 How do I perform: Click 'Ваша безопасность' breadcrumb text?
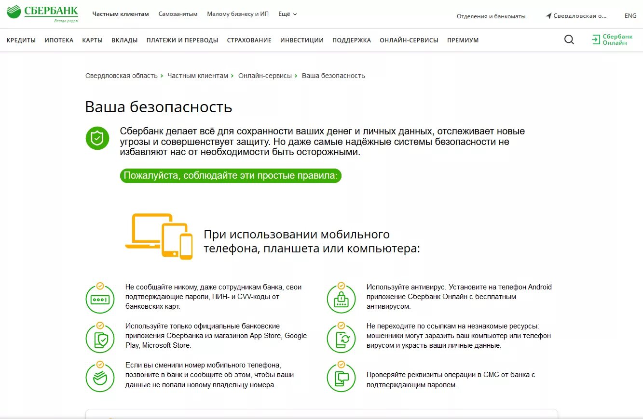click(x=333, y=76)
